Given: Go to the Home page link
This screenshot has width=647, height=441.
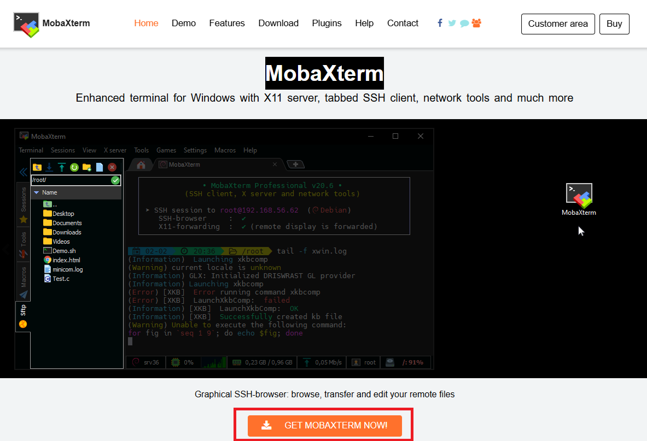Looking at the screenshot, I should [x=146, y=23].
